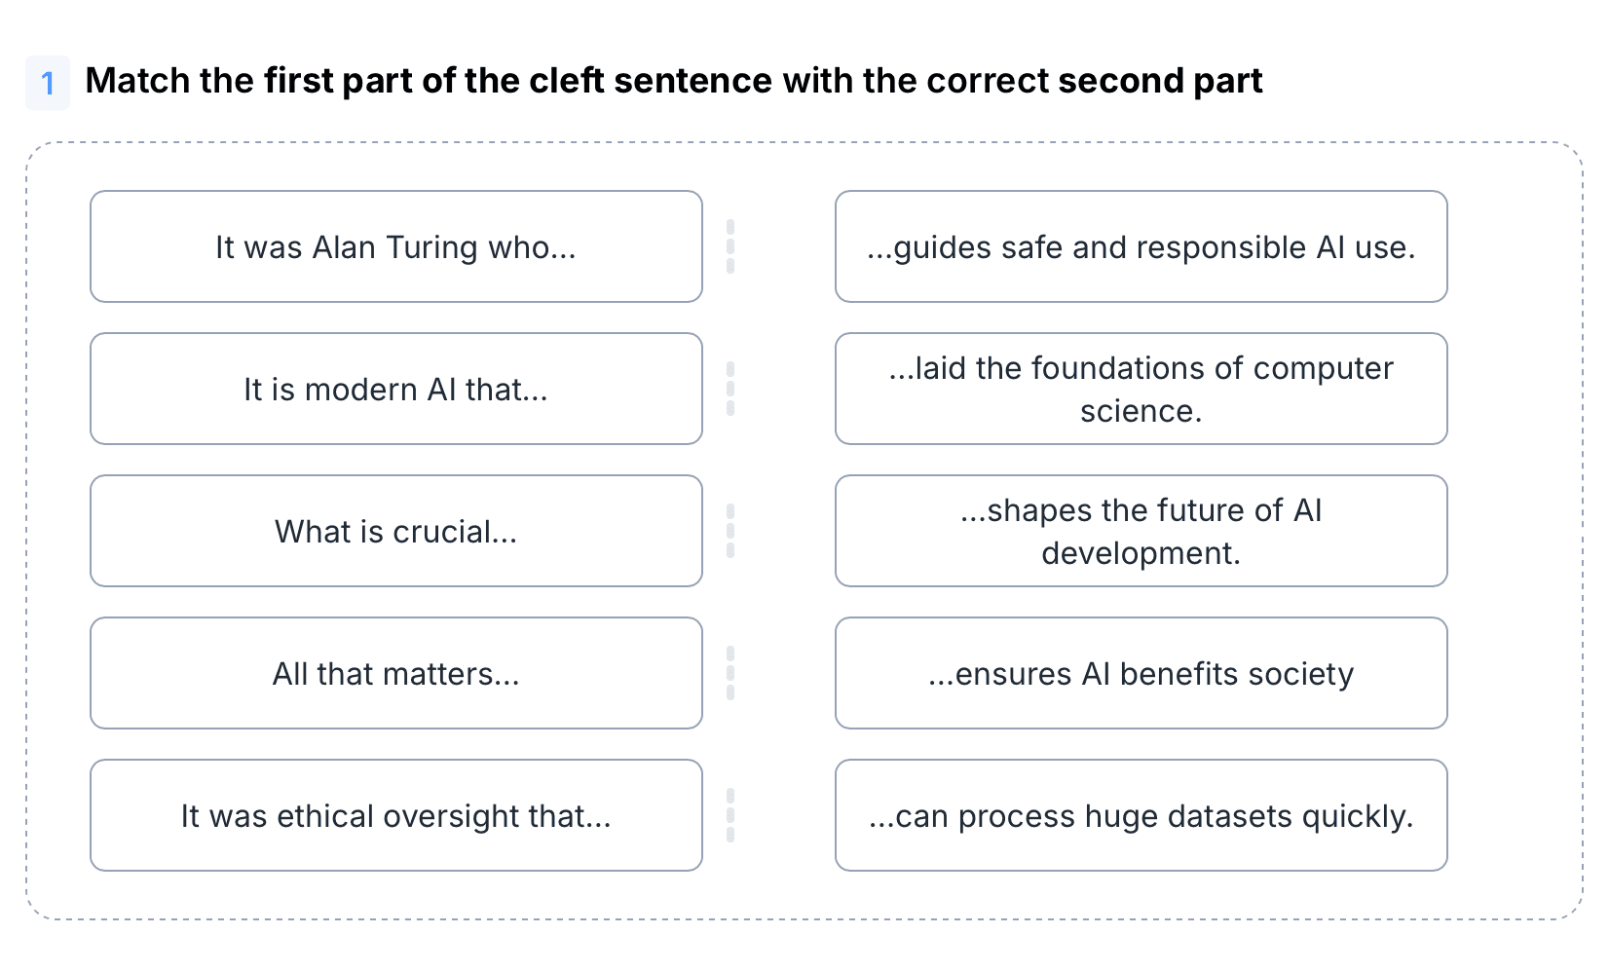Click the drag handle beside "It was Alan Turing who..."
This screenshot has width=1609, height=972.
pyautogui.click(x=730, y=246)
